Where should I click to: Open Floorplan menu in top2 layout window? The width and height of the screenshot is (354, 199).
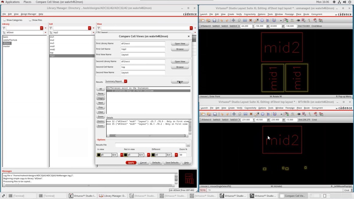point(289,14)
